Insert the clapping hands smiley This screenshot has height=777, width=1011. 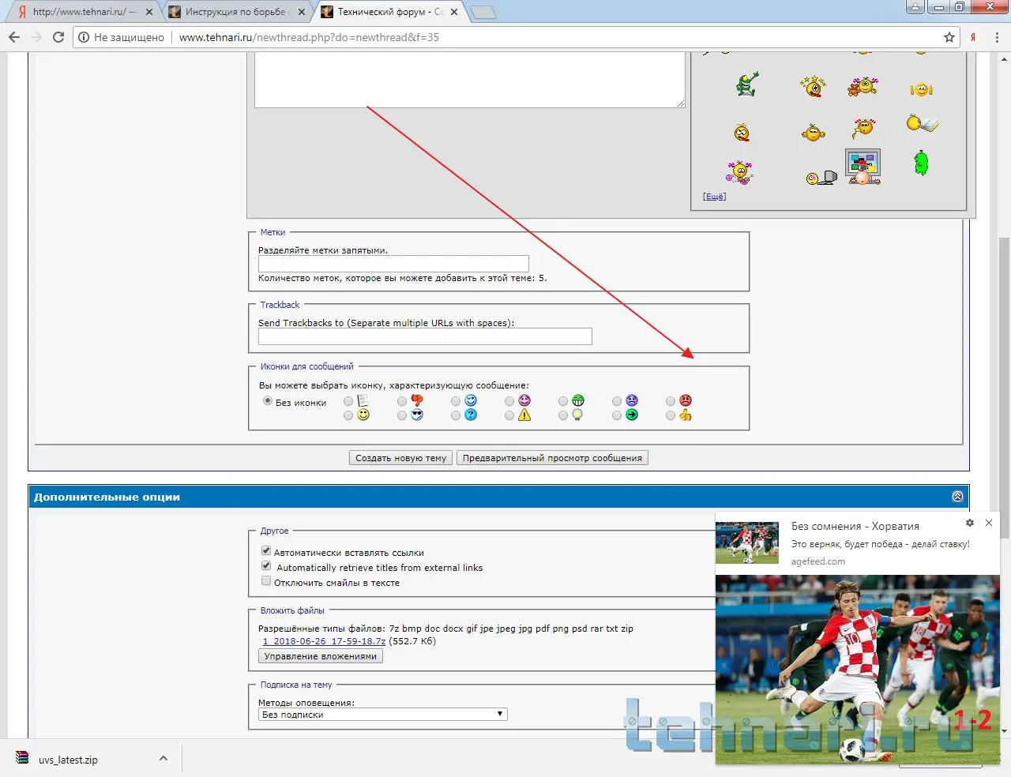(921, 89)
